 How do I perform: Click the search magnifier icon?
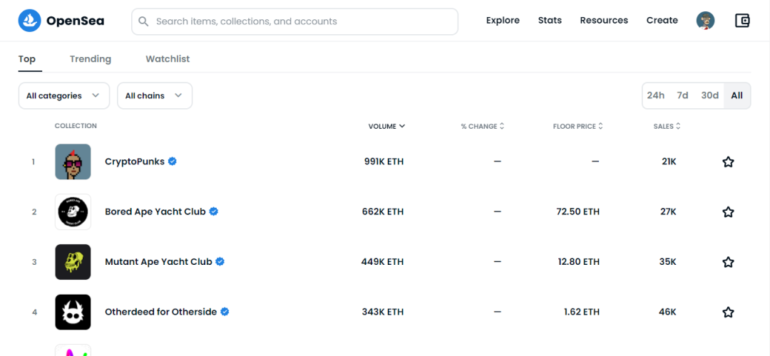(x=143, y=21)
